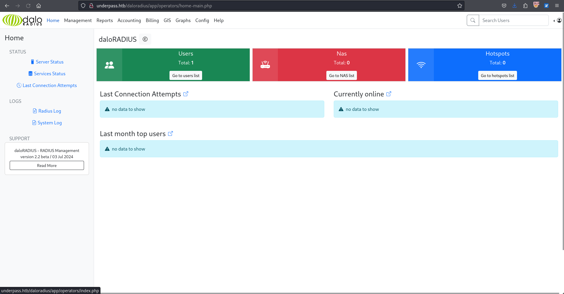Bookmark this page with star icon

[460, 6]
